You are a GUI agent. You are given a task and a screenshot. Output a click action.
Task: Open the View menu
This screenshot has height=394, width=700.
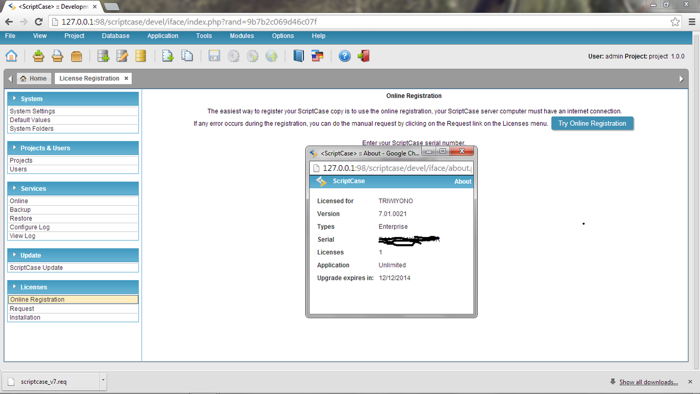(40, 36)
